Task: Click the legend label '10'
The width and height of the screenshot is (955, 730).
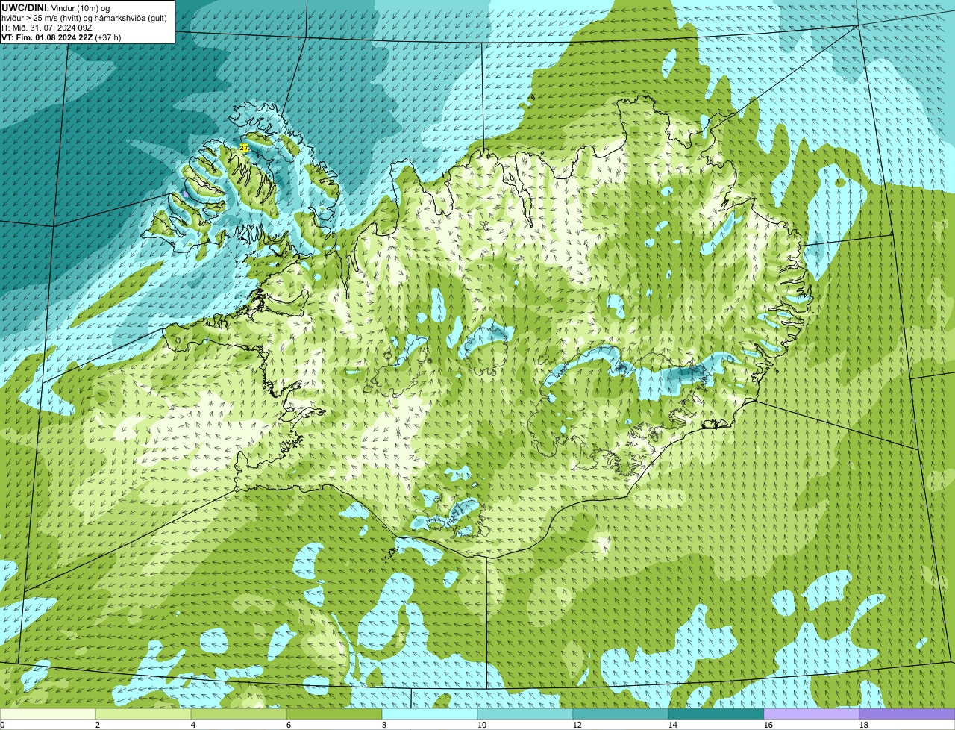Action: click(x=482, y=726)
